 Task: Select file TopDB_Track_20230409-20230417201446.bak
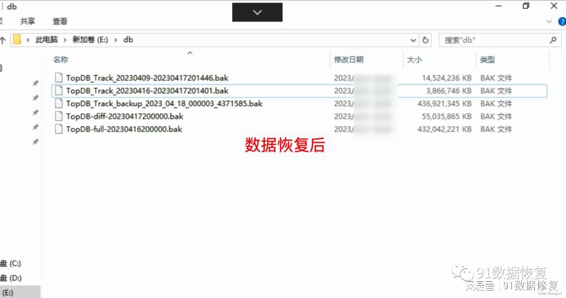(x=147, y=78)
